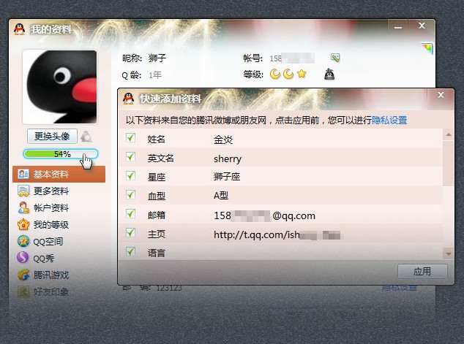The width and height of the screenshot is (464, 344).
Task: Click the penguin level icon beside 等级 stars
Action: 329,74
